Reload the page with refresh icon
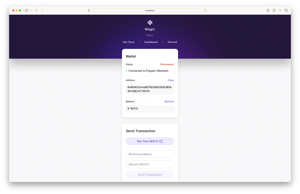The height and width of the screenshot is (194, 300). point(205,10)
